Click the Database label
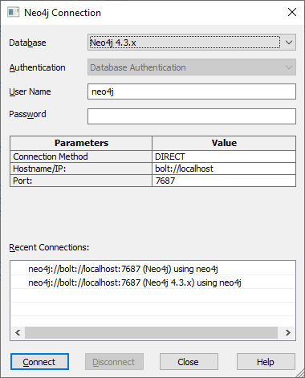 click(x=27, y=43)
